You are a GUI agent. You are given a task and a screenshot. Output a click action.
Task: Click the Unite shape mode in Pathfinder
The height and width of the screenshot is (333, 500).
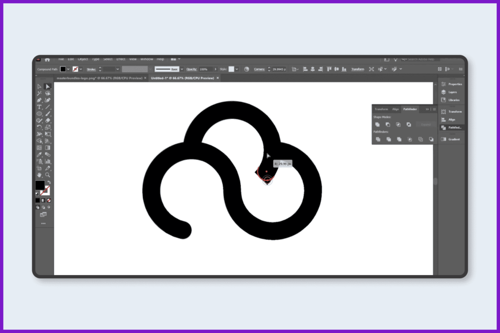(377, 124)
